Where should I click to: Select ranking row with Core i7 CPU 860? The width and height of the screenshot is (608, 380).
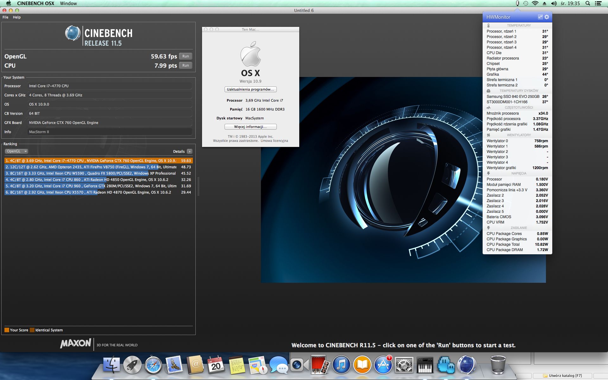pyautogui.click(x=98, y=180)
